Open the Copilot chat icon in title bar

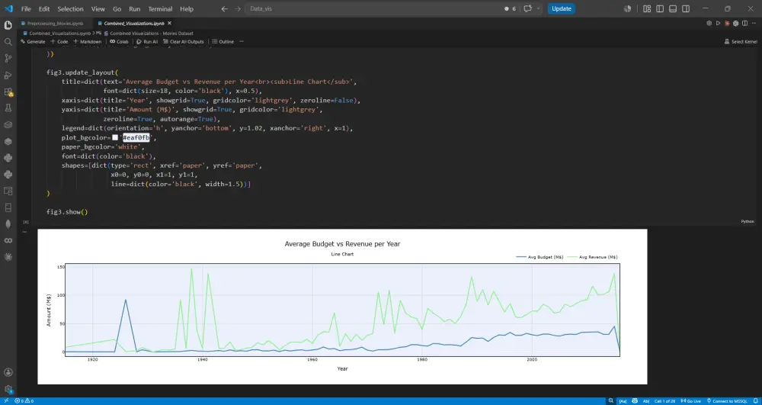click(528, 8)
